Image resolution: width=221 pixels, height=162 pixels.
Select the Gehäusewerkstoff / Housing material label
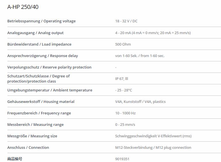click(x=41, y=102)
